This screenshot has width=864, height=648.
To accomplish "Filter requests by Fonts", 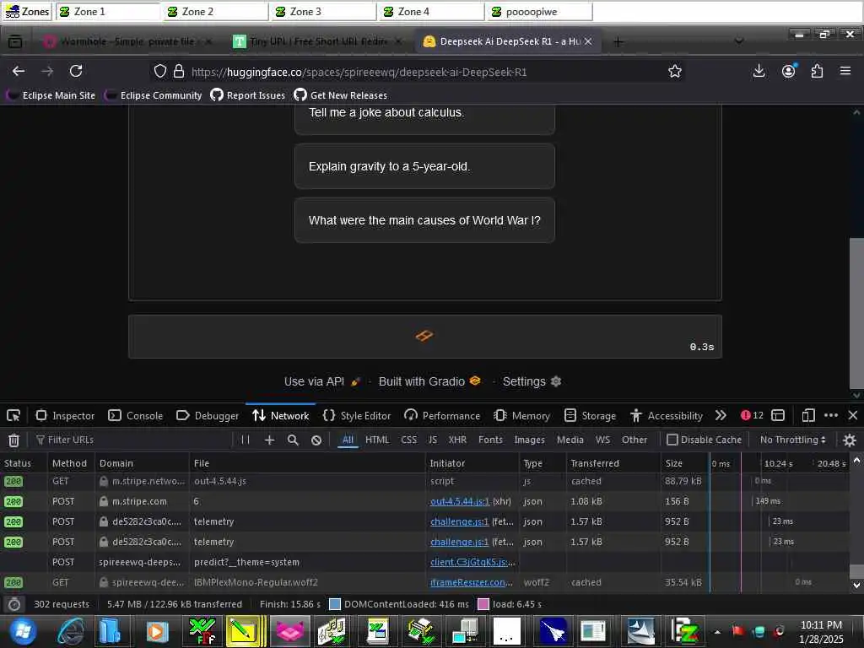I will click(490, 440).
